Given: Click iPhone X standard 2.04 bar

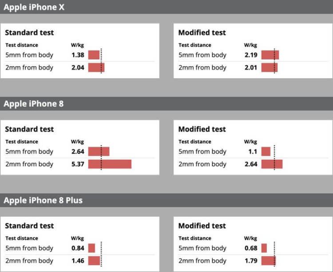Looking at the screenshot, I should (x=96, y=67).
